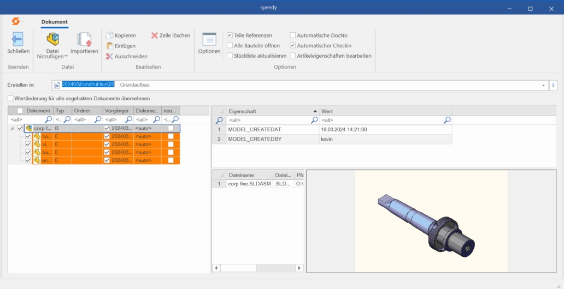Click the Kopieren copy icon
564x289 pixels.
[110, 35]
